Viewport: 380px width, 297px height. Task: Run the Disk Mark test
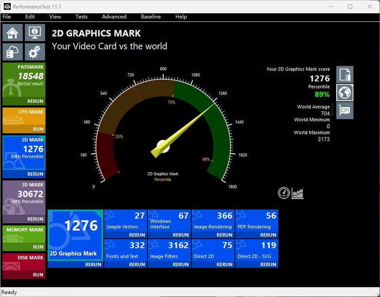(38, 275)
